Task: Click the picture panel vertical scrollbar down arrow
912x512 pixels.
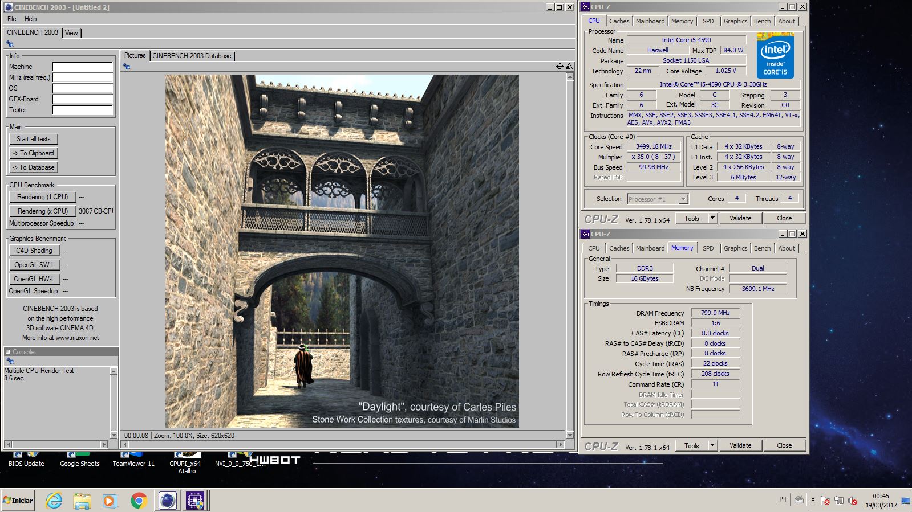Action: (570, 435)
